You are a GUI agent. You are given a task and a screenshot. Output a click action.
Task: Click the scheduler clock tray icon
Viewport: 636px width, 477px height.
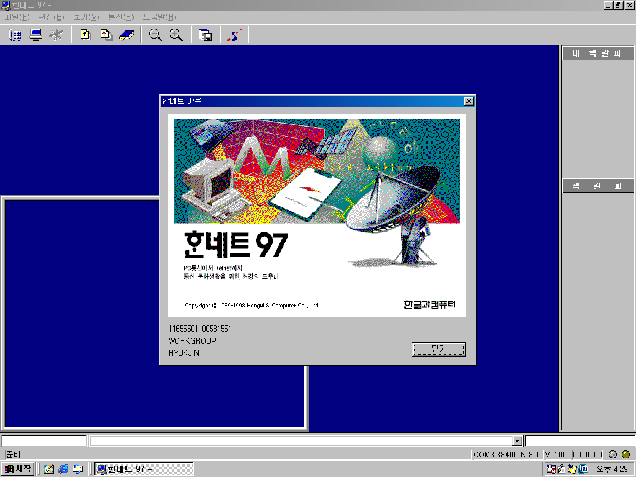pyautogui.click(x=552, y=470)
